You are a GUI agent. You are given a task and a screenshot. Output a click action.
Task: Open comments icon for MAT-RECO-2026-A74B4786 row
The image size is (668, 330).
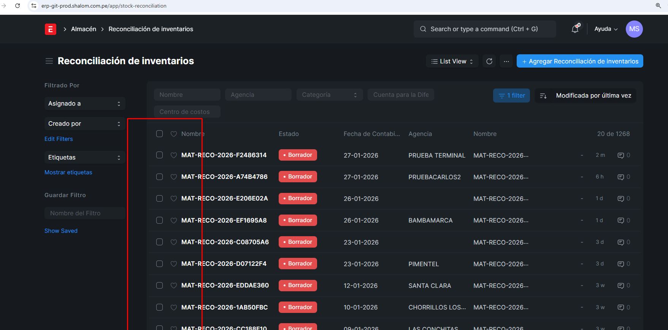pyautogui.click(x=620, y=177)
